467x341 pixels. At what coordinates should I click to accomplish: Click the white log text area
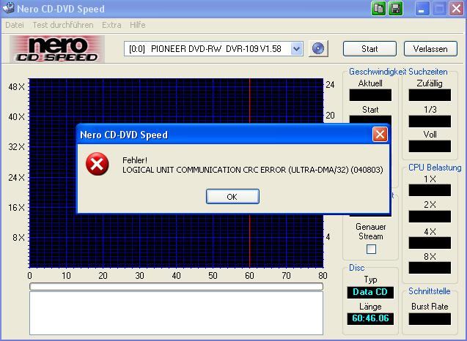(x=176, y=313)
